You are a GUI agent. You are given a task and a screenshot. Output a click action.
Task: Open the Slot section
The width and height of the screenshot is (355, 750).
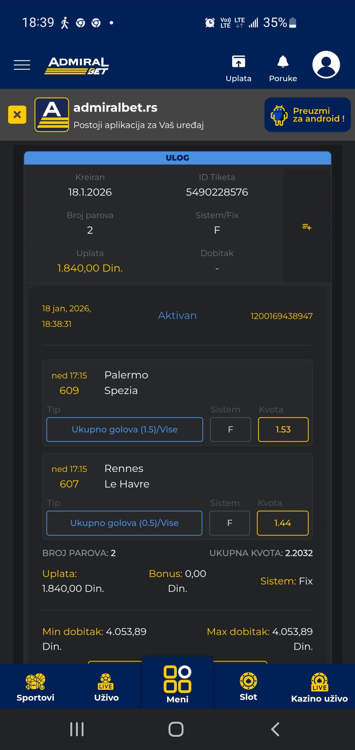(x=248, y=687)
